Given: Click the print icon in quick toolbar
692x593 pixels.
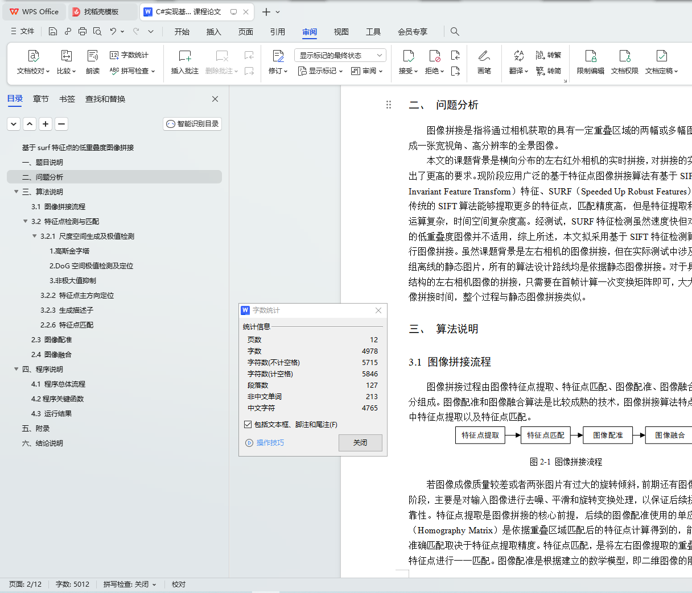Looking at the screenshot, I should click(83, 31).
